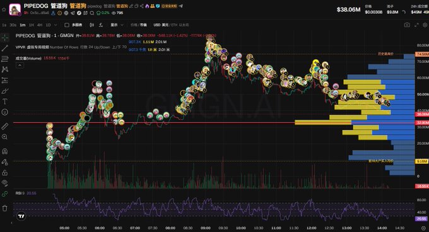
Task: Open the indicators fx icon
Action: pos(101,25)
